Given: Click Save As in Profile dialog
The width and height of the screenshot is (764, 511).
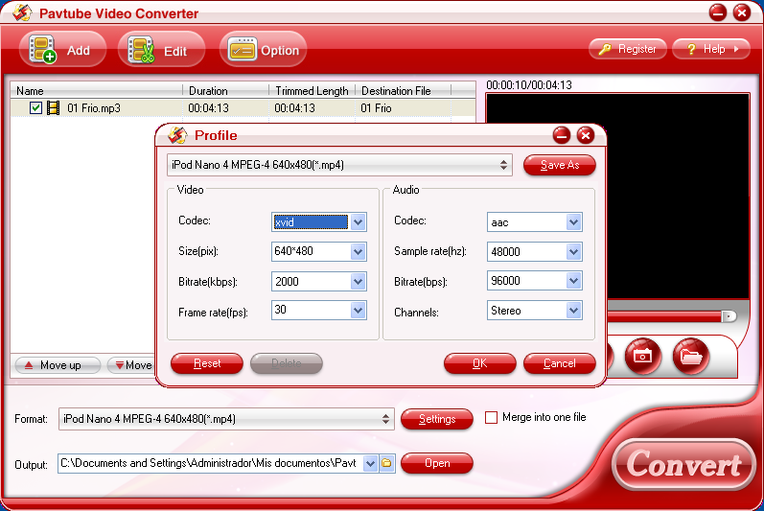Looking at the screenshot, I should tap(560, 165).
